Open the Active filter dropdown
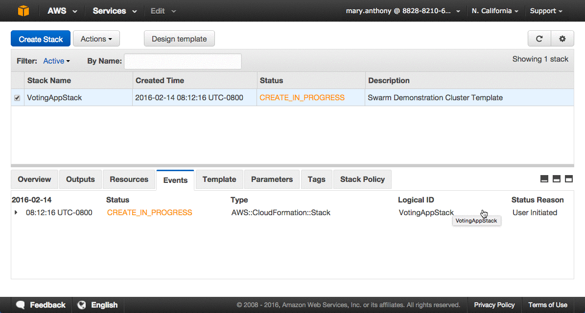Screen dimensions: 585x313 click(x=56, y=61)
